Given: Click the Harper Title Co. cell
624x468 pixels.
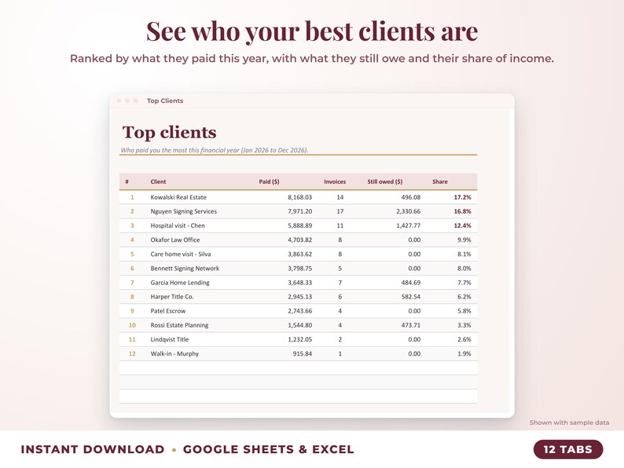Looking at the screenshot, I should 172,297.
